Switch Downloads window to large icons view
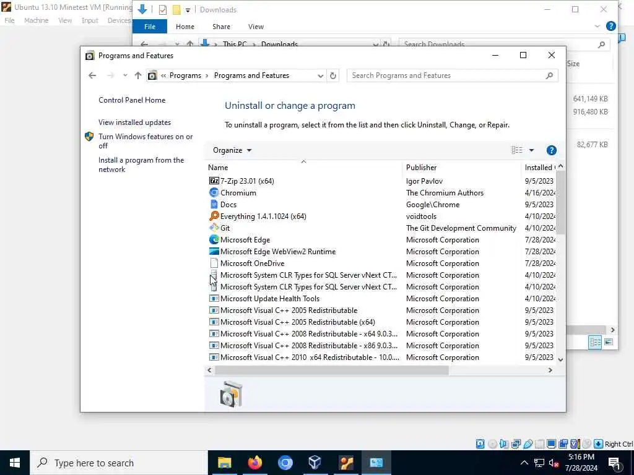The height and width of the screenshot is (475, 634). point(609,342)
